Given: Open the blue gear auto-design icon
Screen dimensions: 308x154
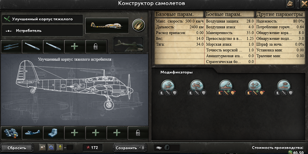Looking at the screenshot, I should click(51, 148).
